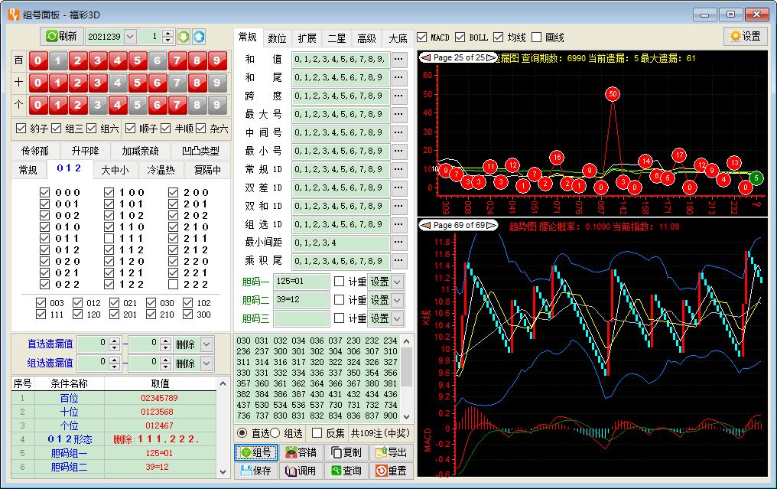Click the 查询 search button
The image size is (777, 489).
click(346, 471)
